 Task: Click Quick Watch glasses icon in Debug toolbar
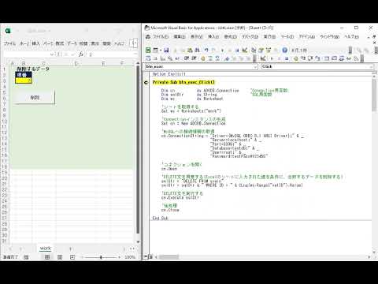349,58
